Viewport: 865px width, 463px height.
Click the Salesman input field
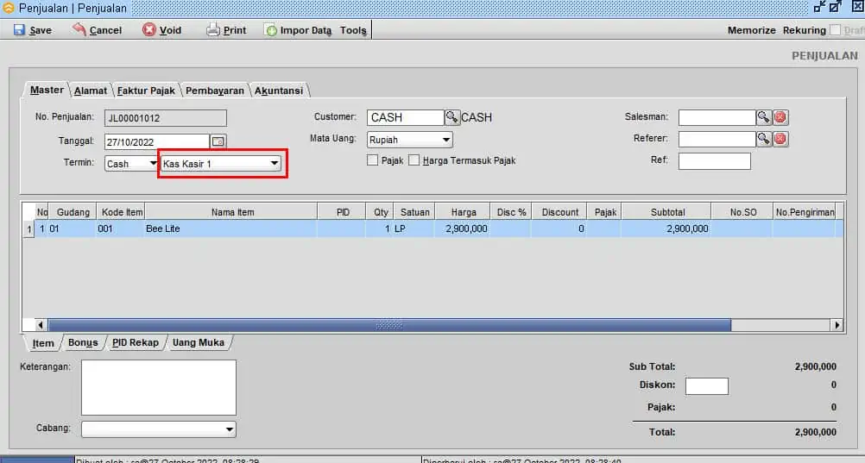tap(717, 117)
